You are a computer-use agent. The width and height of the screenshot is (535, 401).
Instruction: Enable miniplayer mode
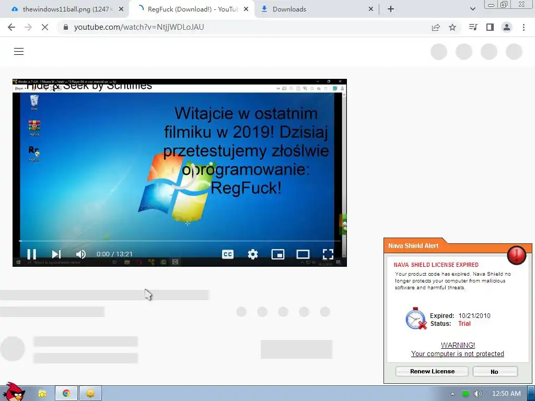tap(278, 254)
